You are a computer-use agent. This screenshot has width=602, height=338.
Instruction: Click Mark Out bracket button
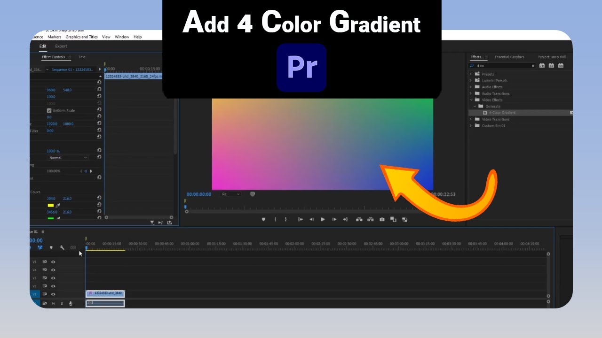pyautogui.click(x=285, y=219)
